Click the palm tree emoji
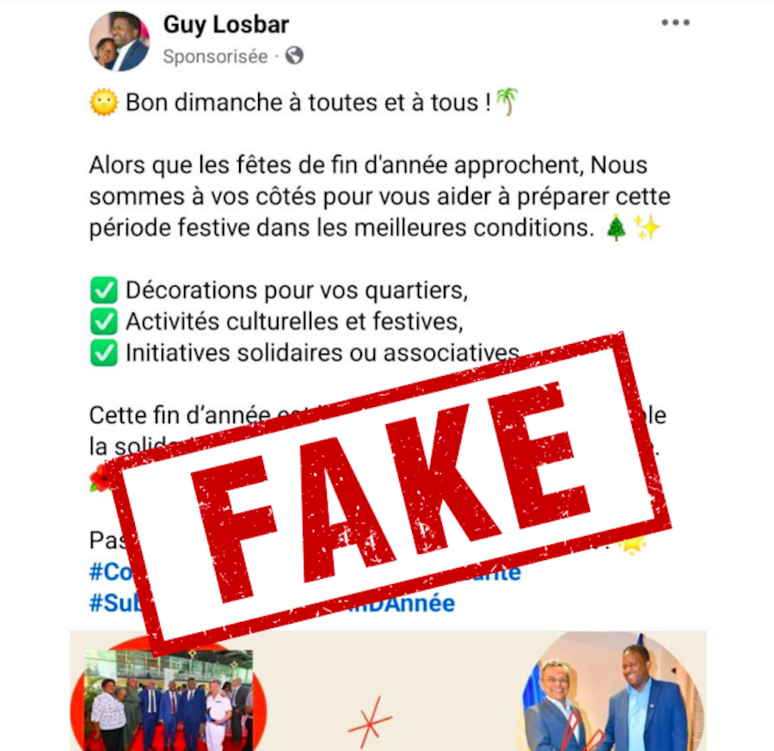This screenshot has width=774, height=751. point(507,102)
